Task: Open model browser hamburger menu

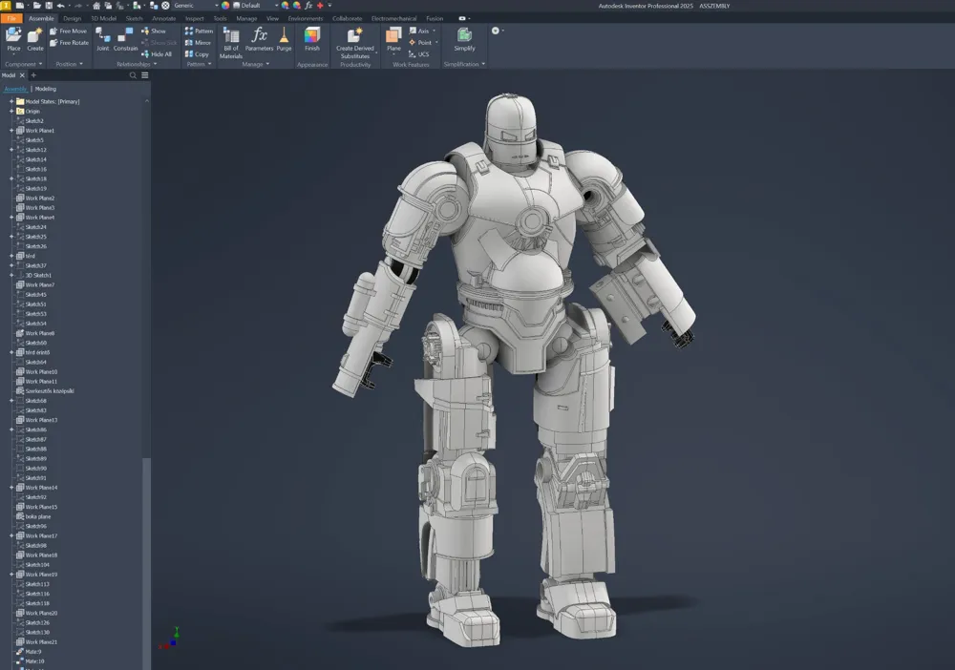Action: coord(145,75)
